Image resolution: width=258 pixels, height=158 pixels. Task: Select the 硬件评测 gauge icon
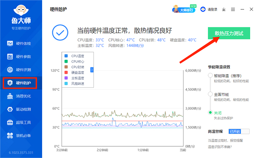point(10,70)
